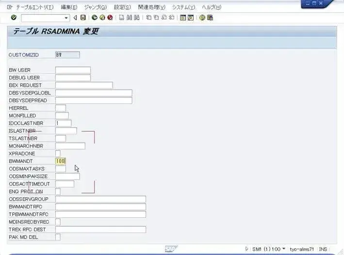This screenshot has width=344, height=255.
Task: Click the BWMANDT field containing 100
Action: coord(61,161)
